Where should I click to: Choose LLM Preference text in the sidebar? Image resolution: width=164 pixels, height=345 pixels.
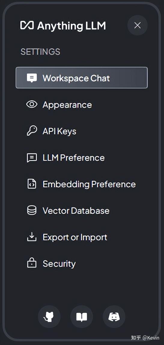tap(74, 158)
